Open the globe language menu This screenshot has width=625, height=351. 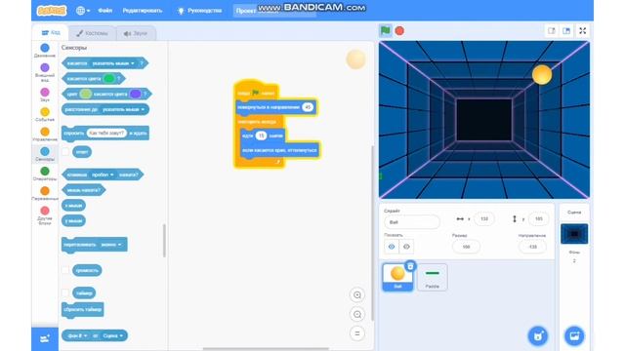coord(83,11)
